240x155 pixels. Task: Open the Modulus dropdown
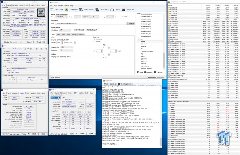(x=67, y=50)
